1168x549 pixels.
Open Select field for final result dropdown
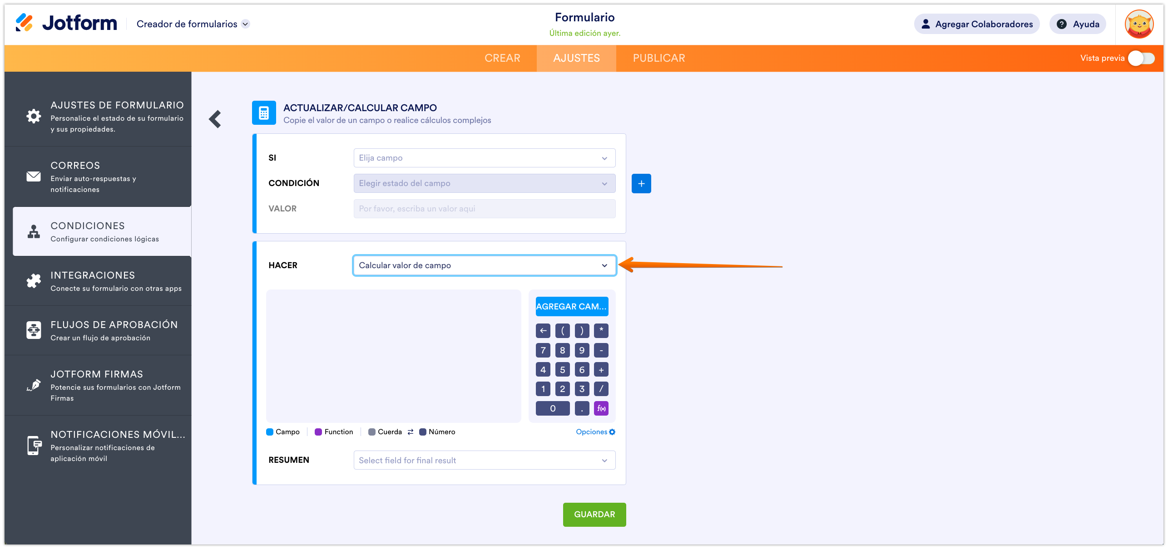[x=484, y=460]
